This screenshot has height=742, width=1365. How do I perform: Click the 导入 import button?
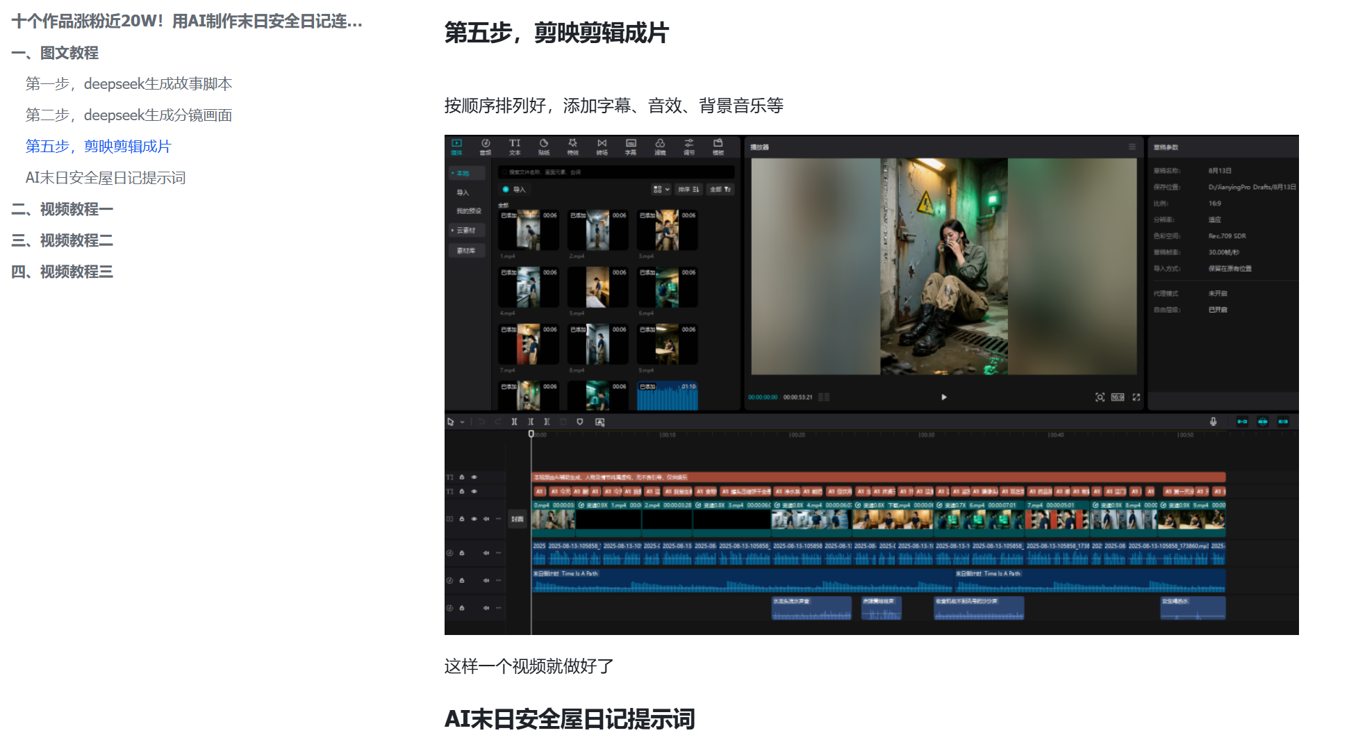[514, 190]
